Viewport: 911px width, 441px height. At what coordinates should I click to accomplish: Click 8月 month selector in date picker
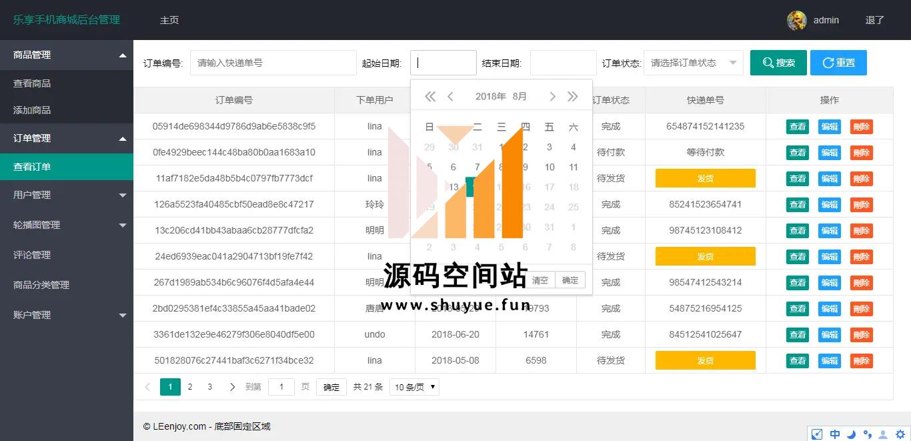click(x=520, y=97)
